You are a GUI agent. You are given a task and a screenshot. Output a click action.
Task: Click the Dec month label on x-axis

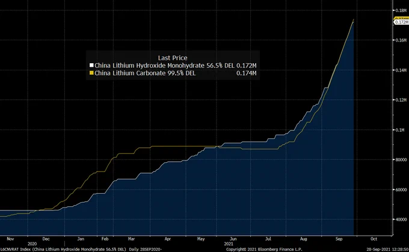point(46,239)
